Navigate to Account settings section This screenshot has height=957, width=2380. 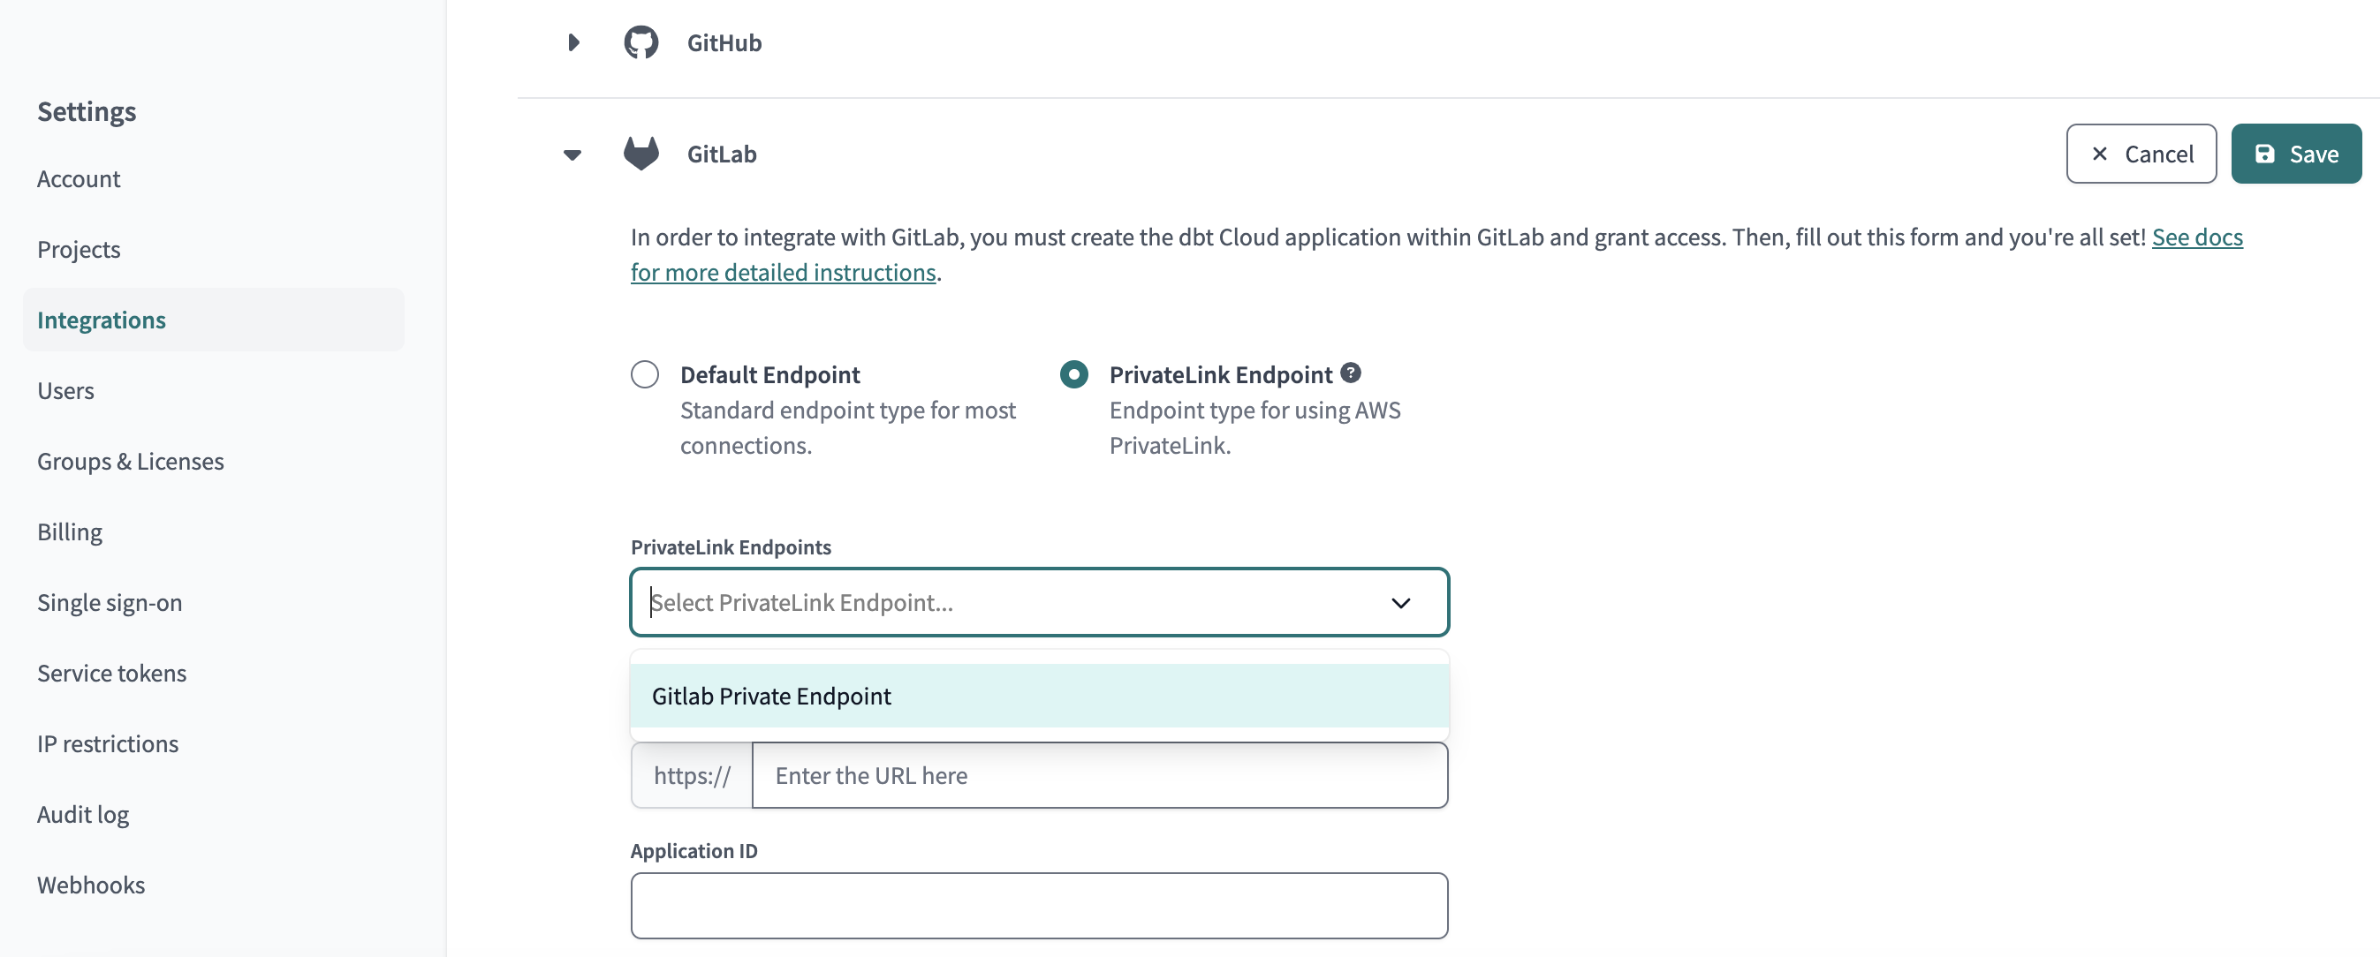click(x=79, y=179)
